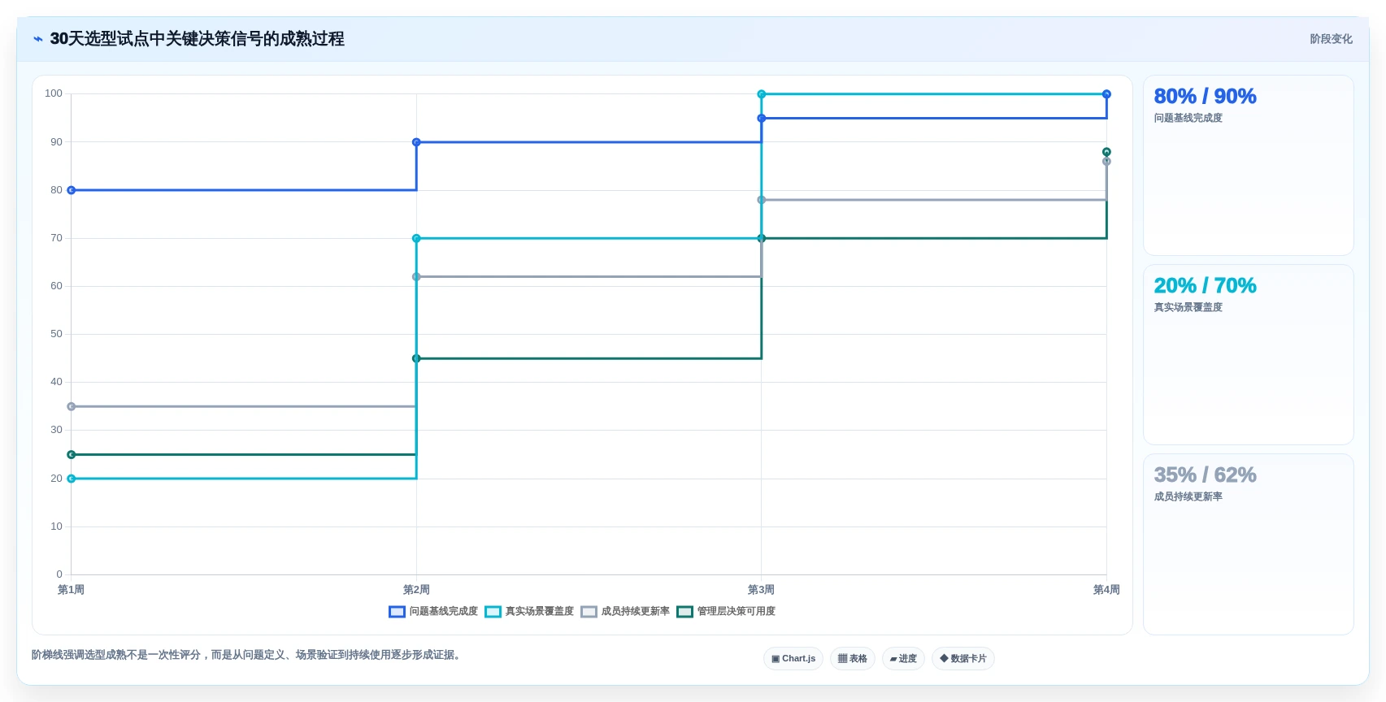Toggle the 成员持续更新率 legend series
The height and width of the screenshot is (702, 1386).
[x=625, y=612]
